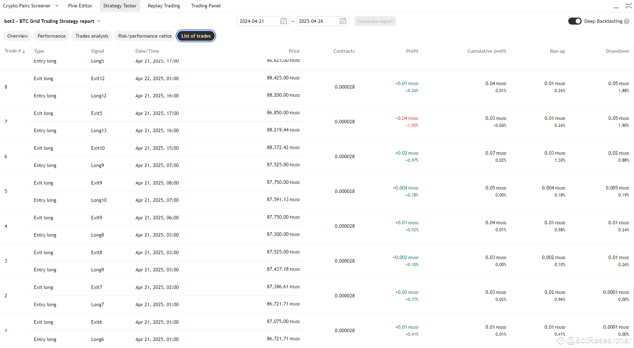Maximize the strategy tester panel

click(x=629, y=6)
